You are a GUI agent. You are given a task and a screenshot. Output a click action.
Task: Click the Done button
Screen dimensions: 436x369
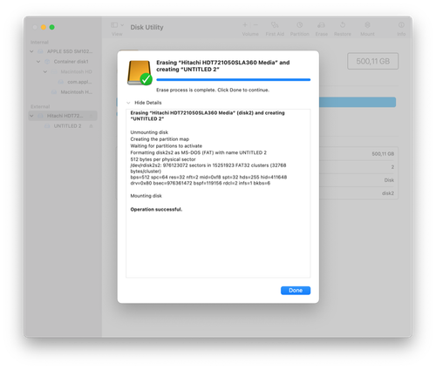pos(296,291)
